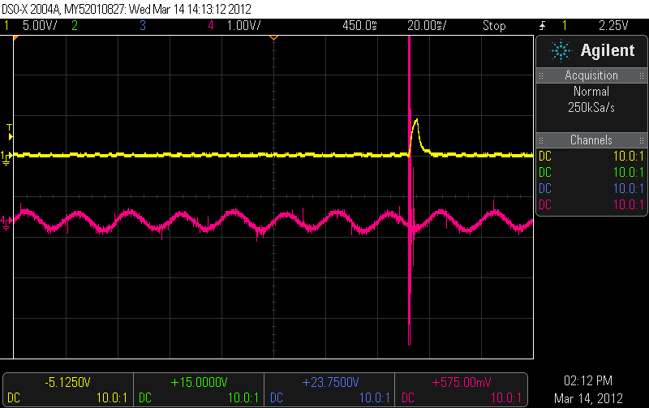Click the 2.25V trigger level readout

click(613, 26)
